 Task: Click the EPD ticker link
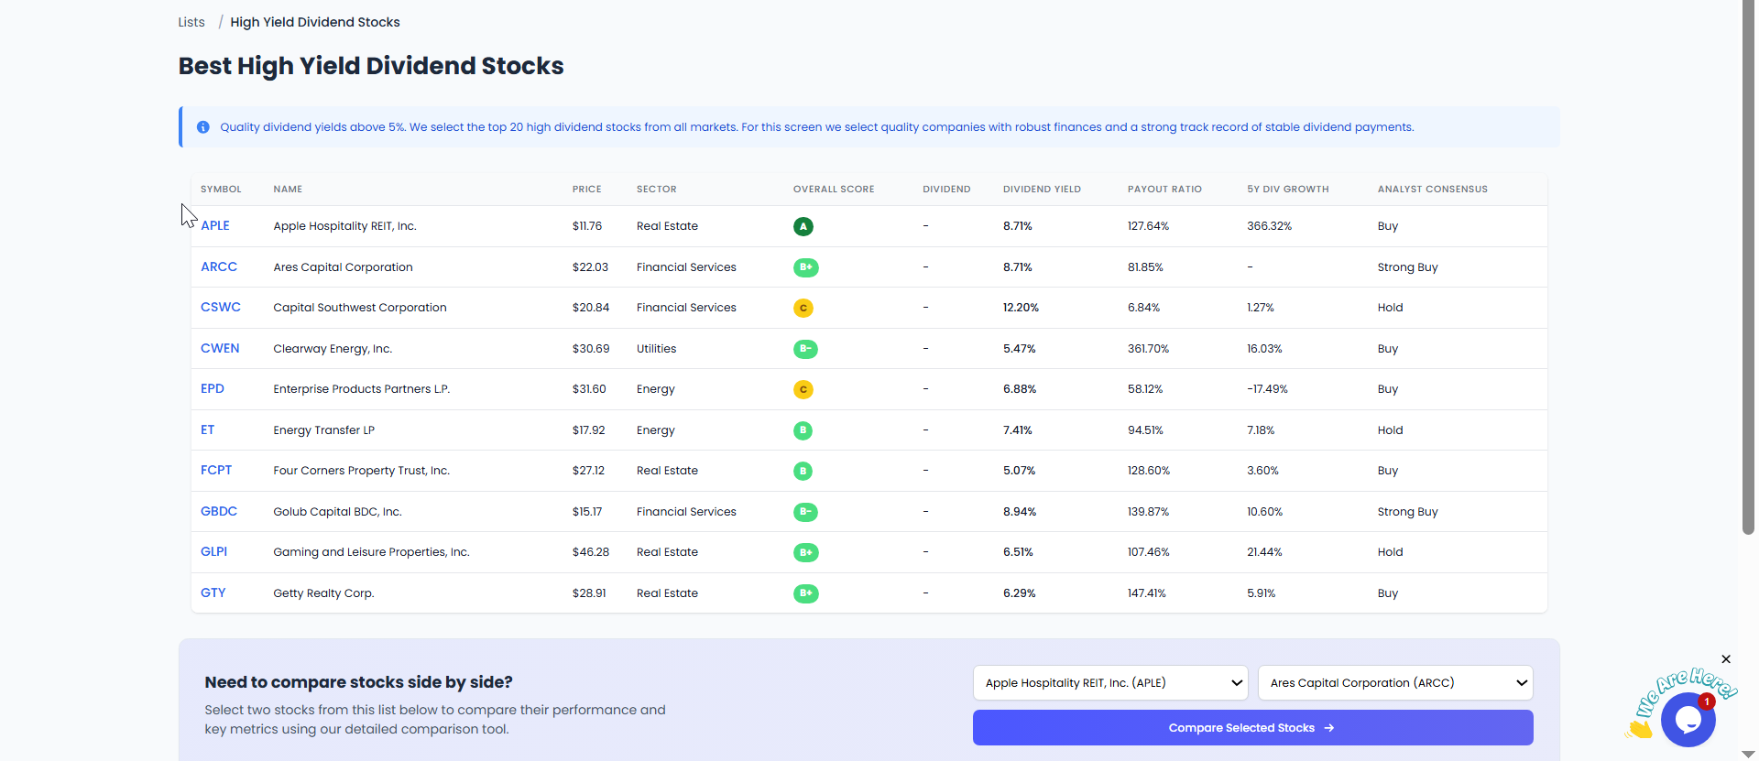click(213, 389)
